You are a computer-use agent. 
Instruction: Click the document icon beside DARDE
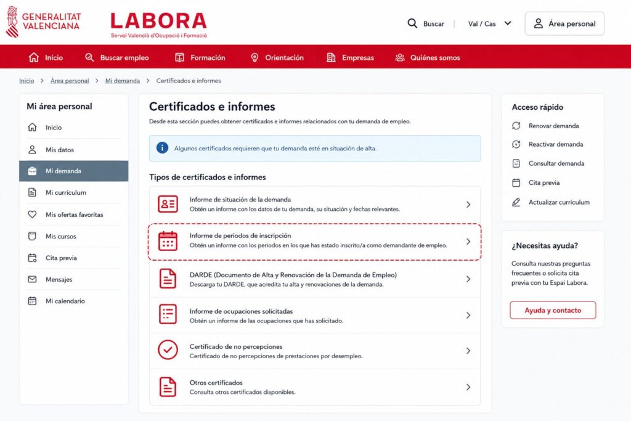[x=168, y=279]
